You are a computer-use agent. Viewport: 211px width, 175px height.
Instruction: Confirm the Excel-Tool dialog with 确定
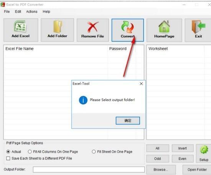(x=128, y=121)
